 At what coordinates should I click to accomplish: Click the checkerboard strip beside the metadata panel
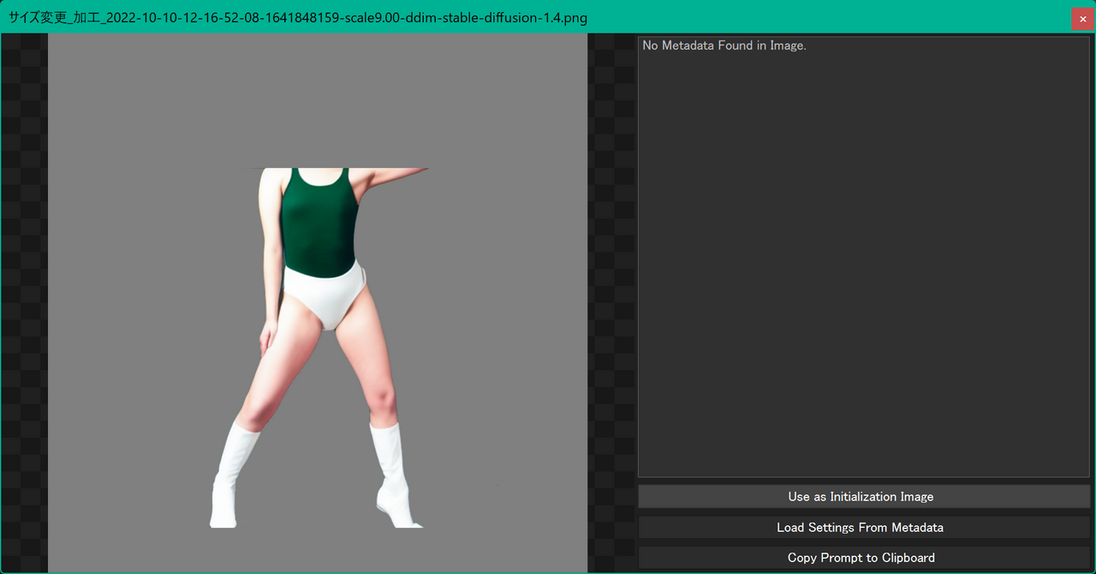click(611, 300)
